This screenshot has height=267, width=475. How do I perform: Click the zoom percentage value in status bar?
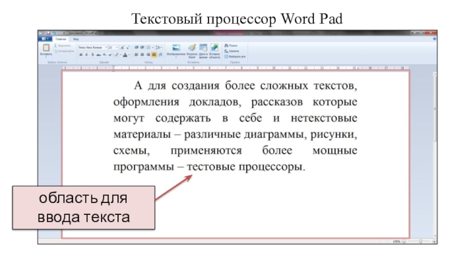pyautogui.click(x=396, y=241)
